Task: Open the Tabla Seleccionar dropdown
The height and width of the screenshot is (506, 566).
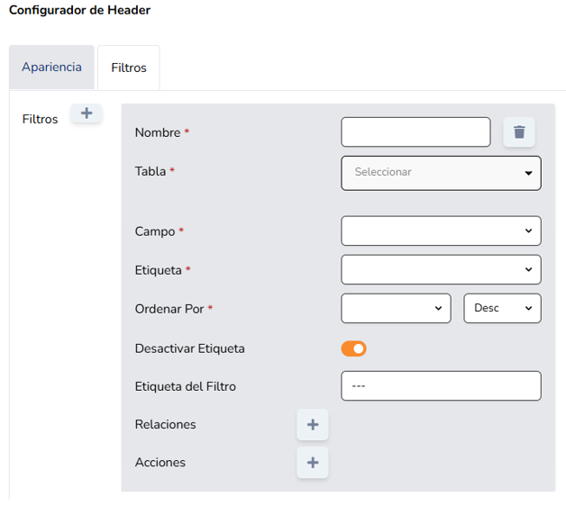Action: [x=441, y=173]
